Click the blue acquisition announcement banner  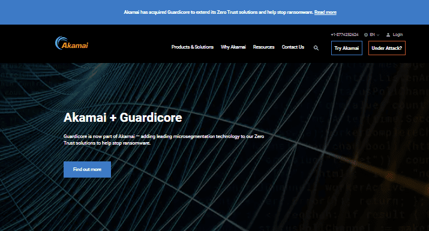tap(215, 13)
